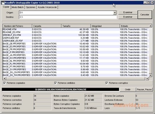Select the BASE_DE.PROPERTIES row
Image resolution: width=155 pixels, height=114 pixels.
click(x=76, y=44)
